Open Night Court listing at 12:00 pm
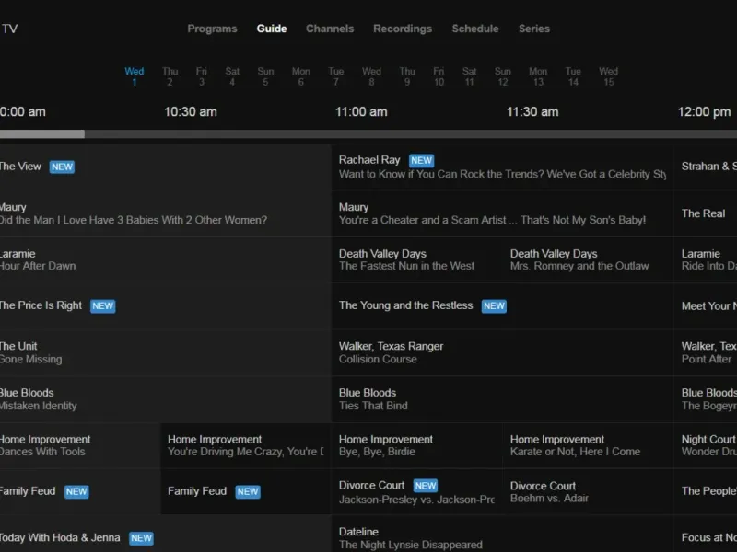The image size is (737, 552). click(x=706, y=445)
